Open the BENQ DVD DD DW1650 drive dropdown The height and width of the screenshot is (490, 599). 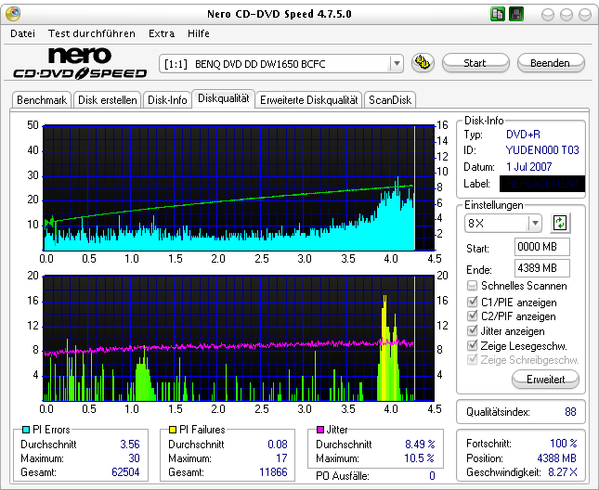point(397,63)
